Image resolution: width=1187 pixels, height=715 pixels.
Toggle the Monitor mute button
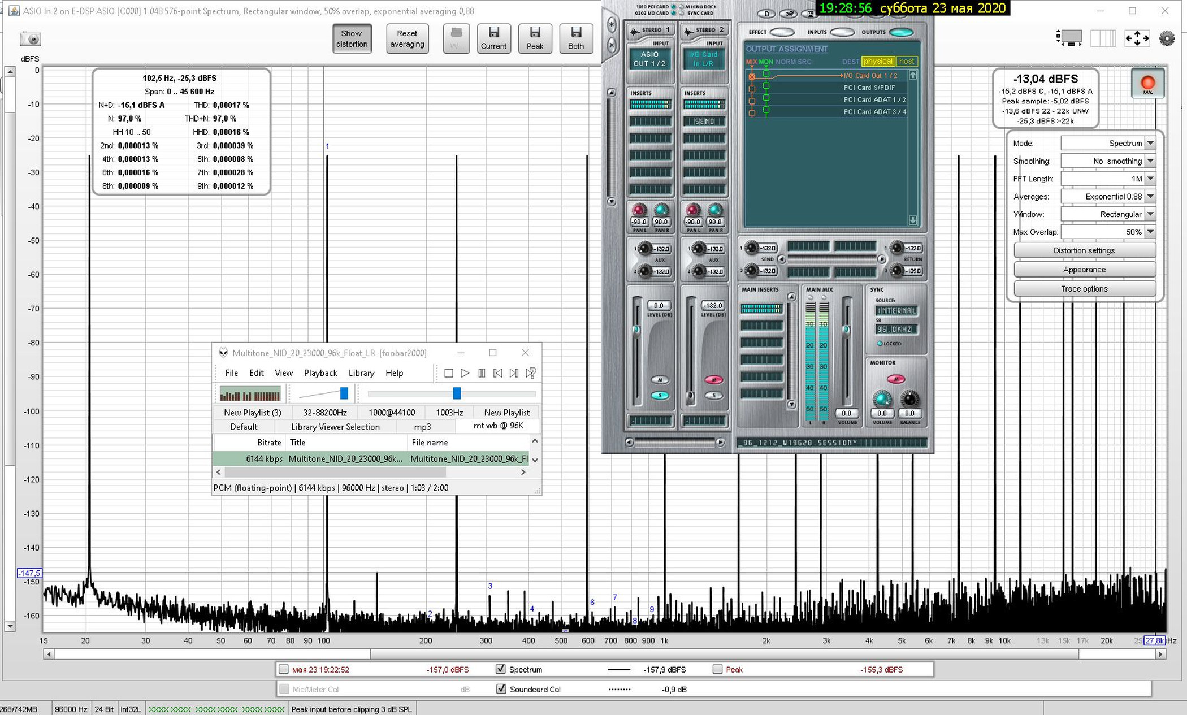click(895, 379)
